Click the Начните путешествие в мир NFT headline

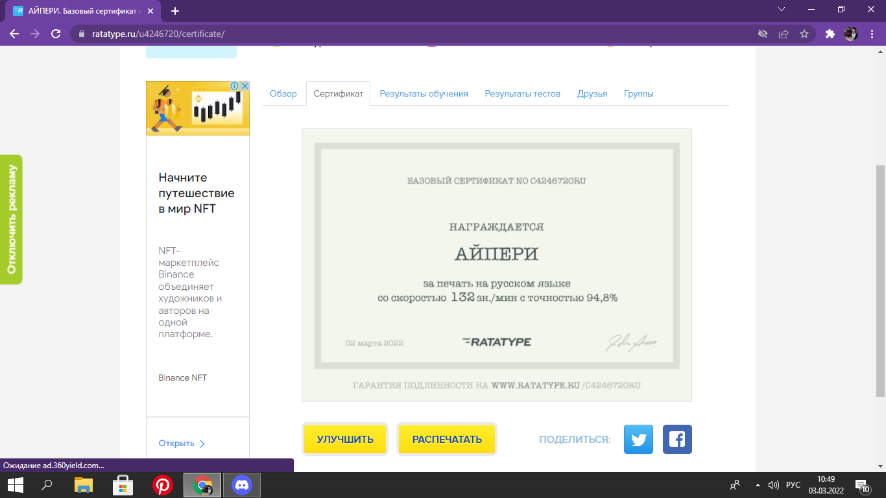(197, 193)
